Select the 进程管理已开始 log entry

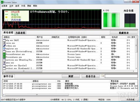pos(72,86)
